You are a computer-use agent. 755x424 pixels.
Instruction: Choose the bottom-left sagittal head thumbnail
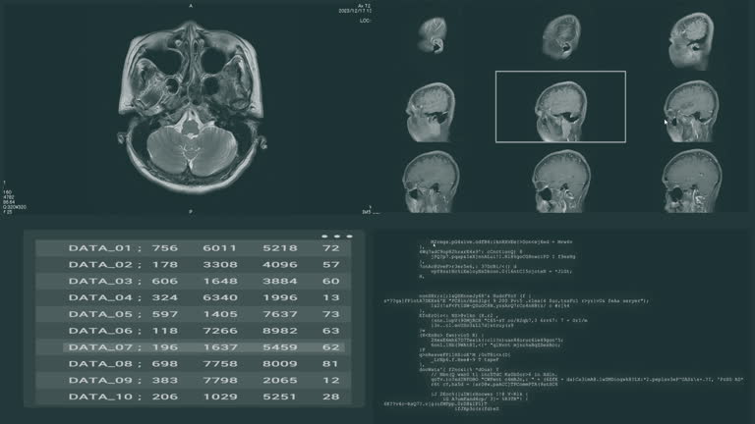432,182
